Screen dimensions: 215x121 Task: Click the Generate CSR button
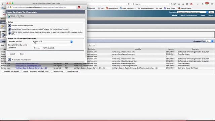pyautogui.click(x=58, y=72)
